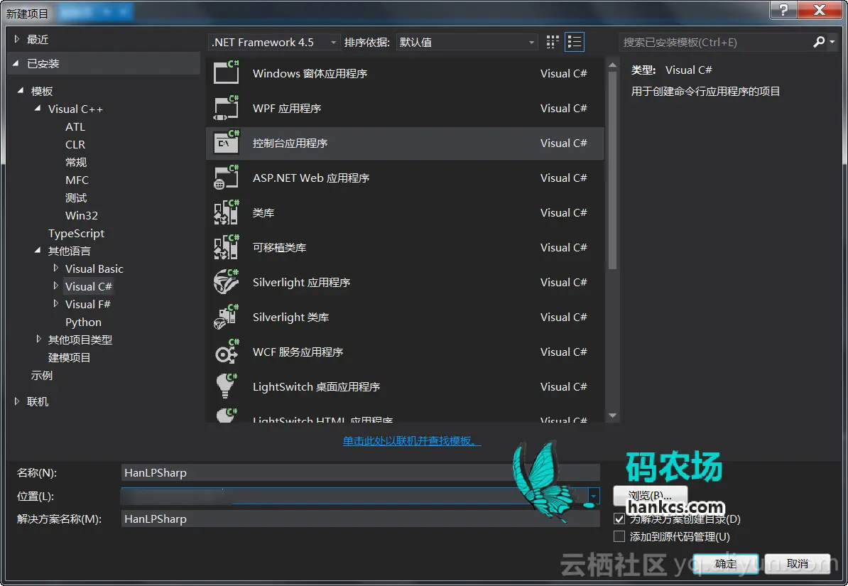Click the 确定 button

point(726,564)
